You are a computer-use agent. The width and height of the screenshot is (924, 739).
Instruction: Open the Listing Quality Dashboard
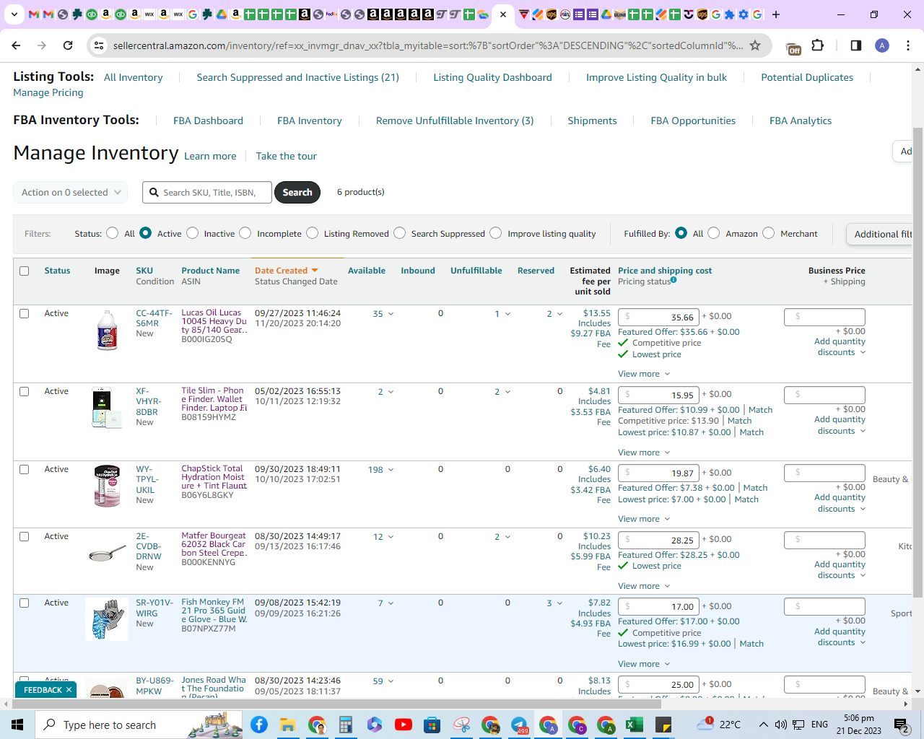pyautogui.click(x=492, y=77)
